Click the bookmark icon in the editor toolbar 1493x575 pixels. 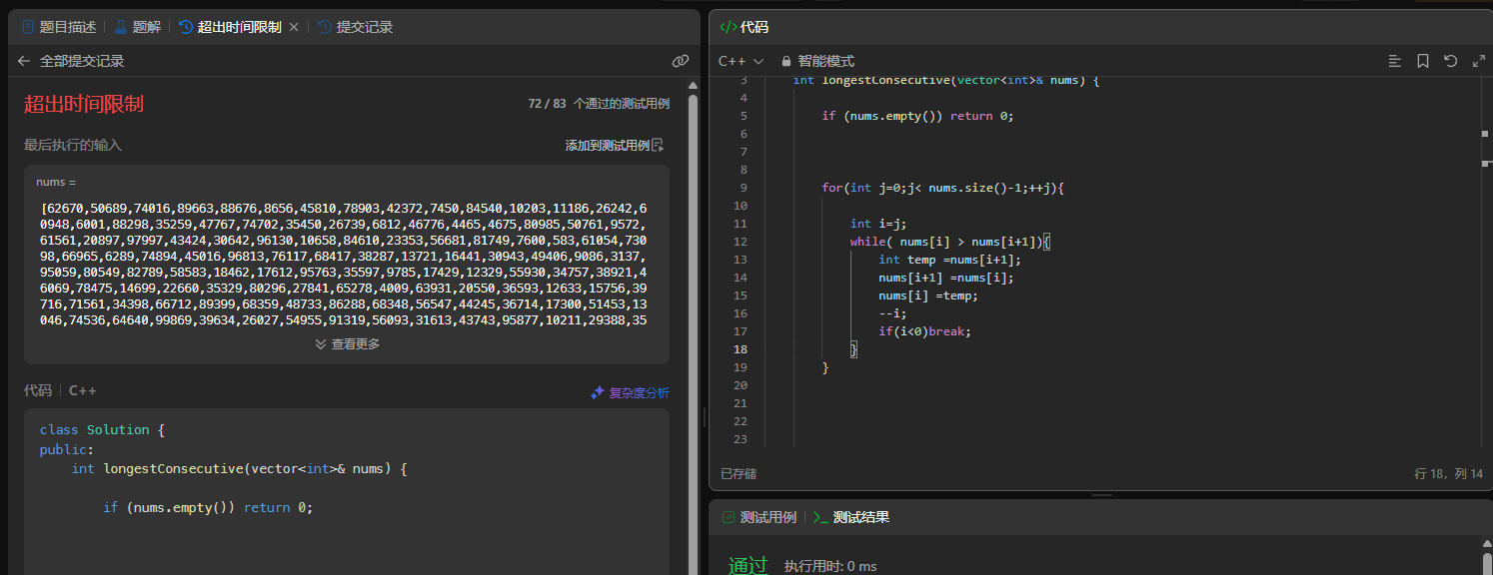[x=1423, y=61]
